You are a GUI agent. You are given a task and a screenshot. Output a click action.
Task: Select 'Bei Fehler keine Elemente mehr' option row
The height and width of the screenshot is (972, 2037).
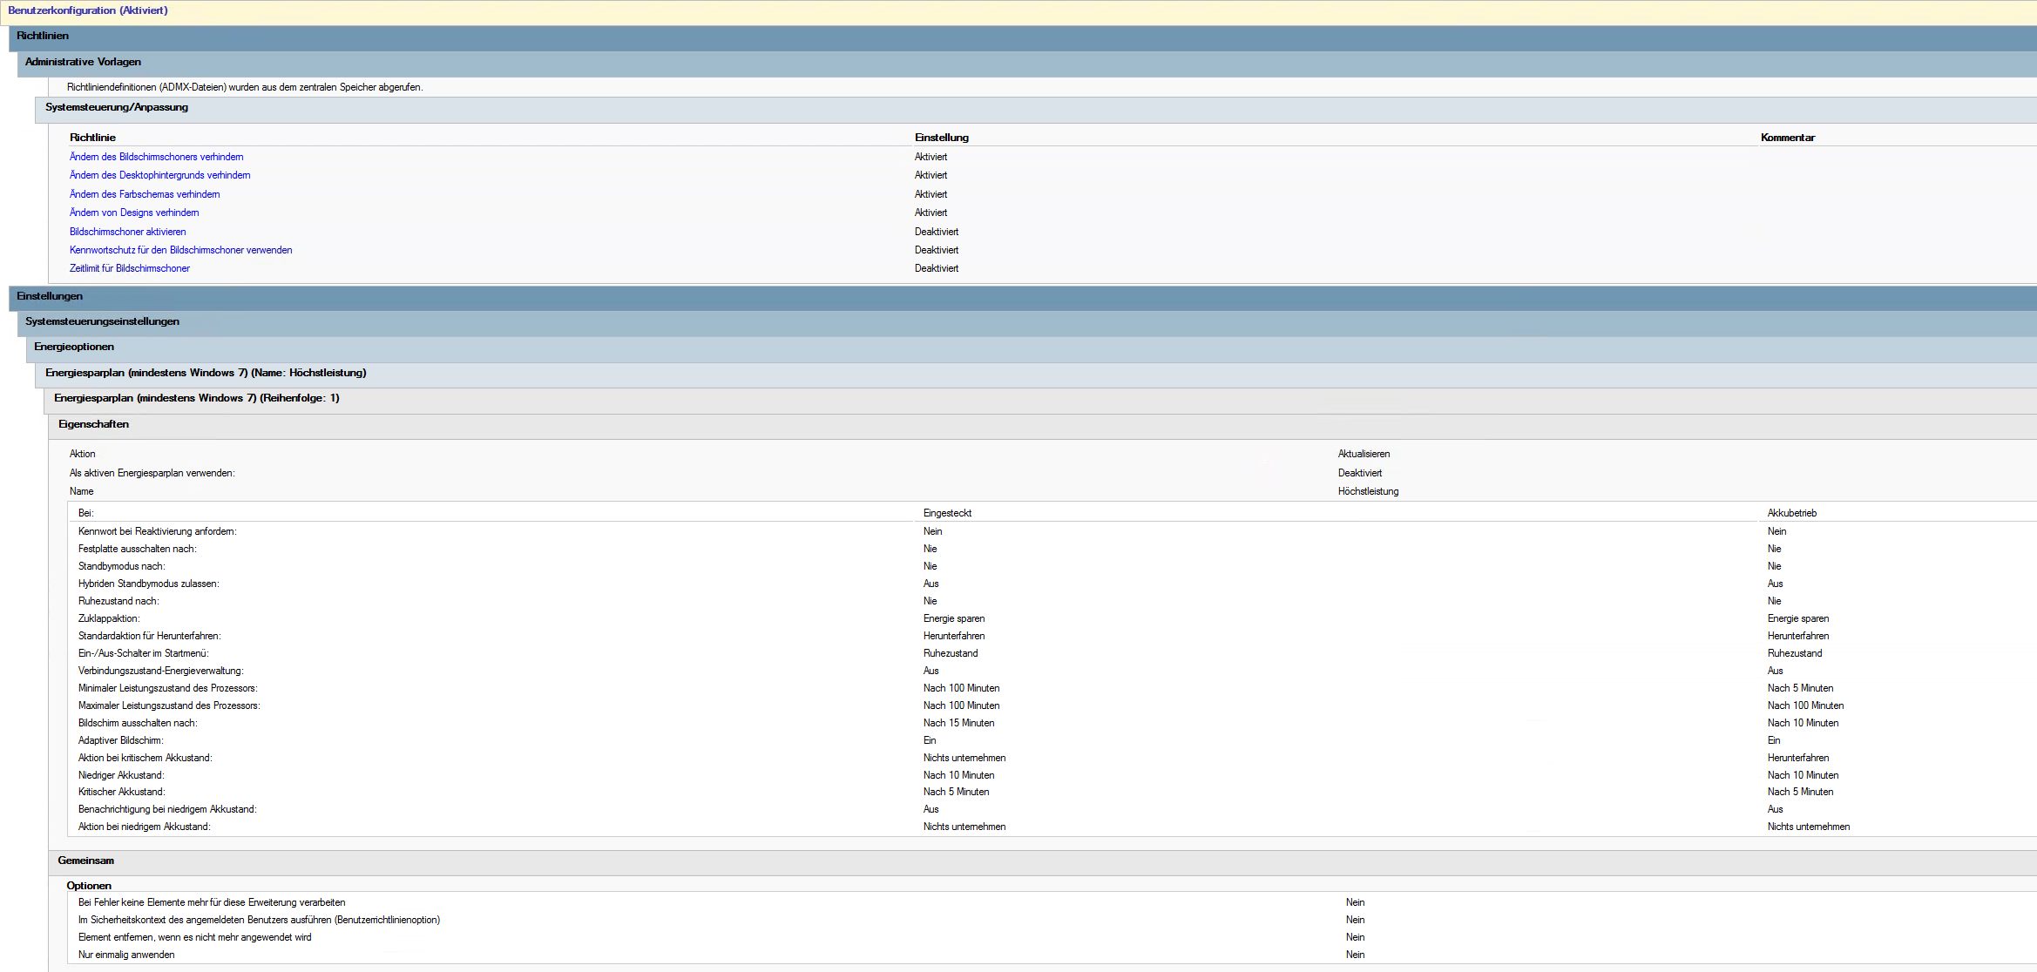point(212,902)
